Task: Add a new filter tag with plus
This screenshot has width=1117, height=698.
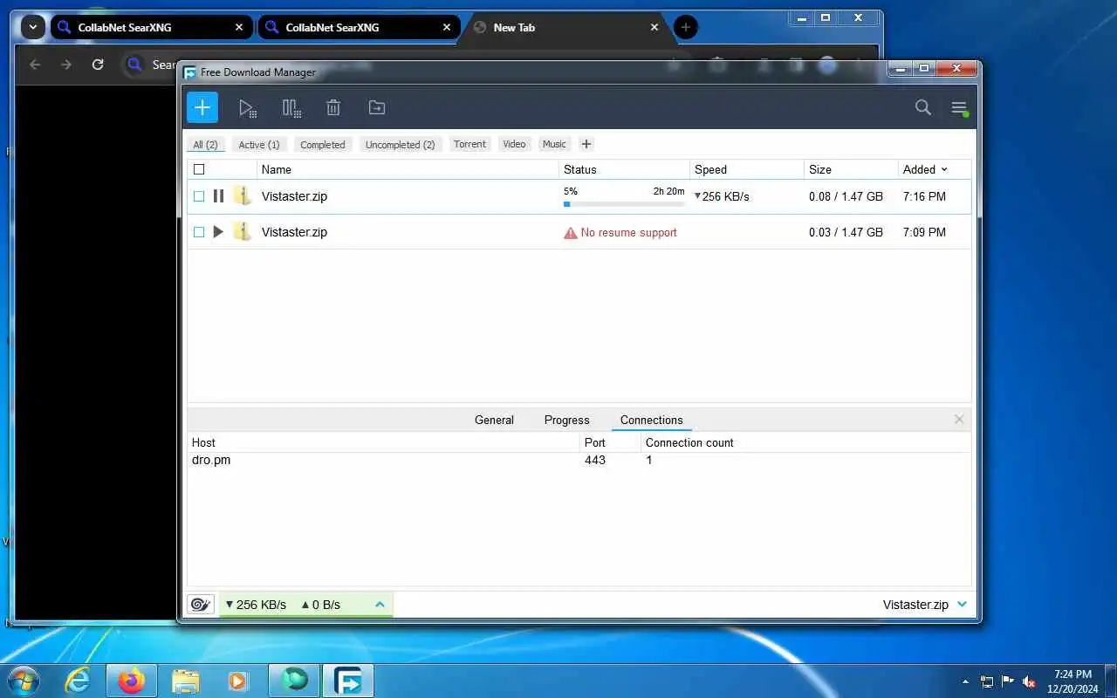Action: click(586, 144)
